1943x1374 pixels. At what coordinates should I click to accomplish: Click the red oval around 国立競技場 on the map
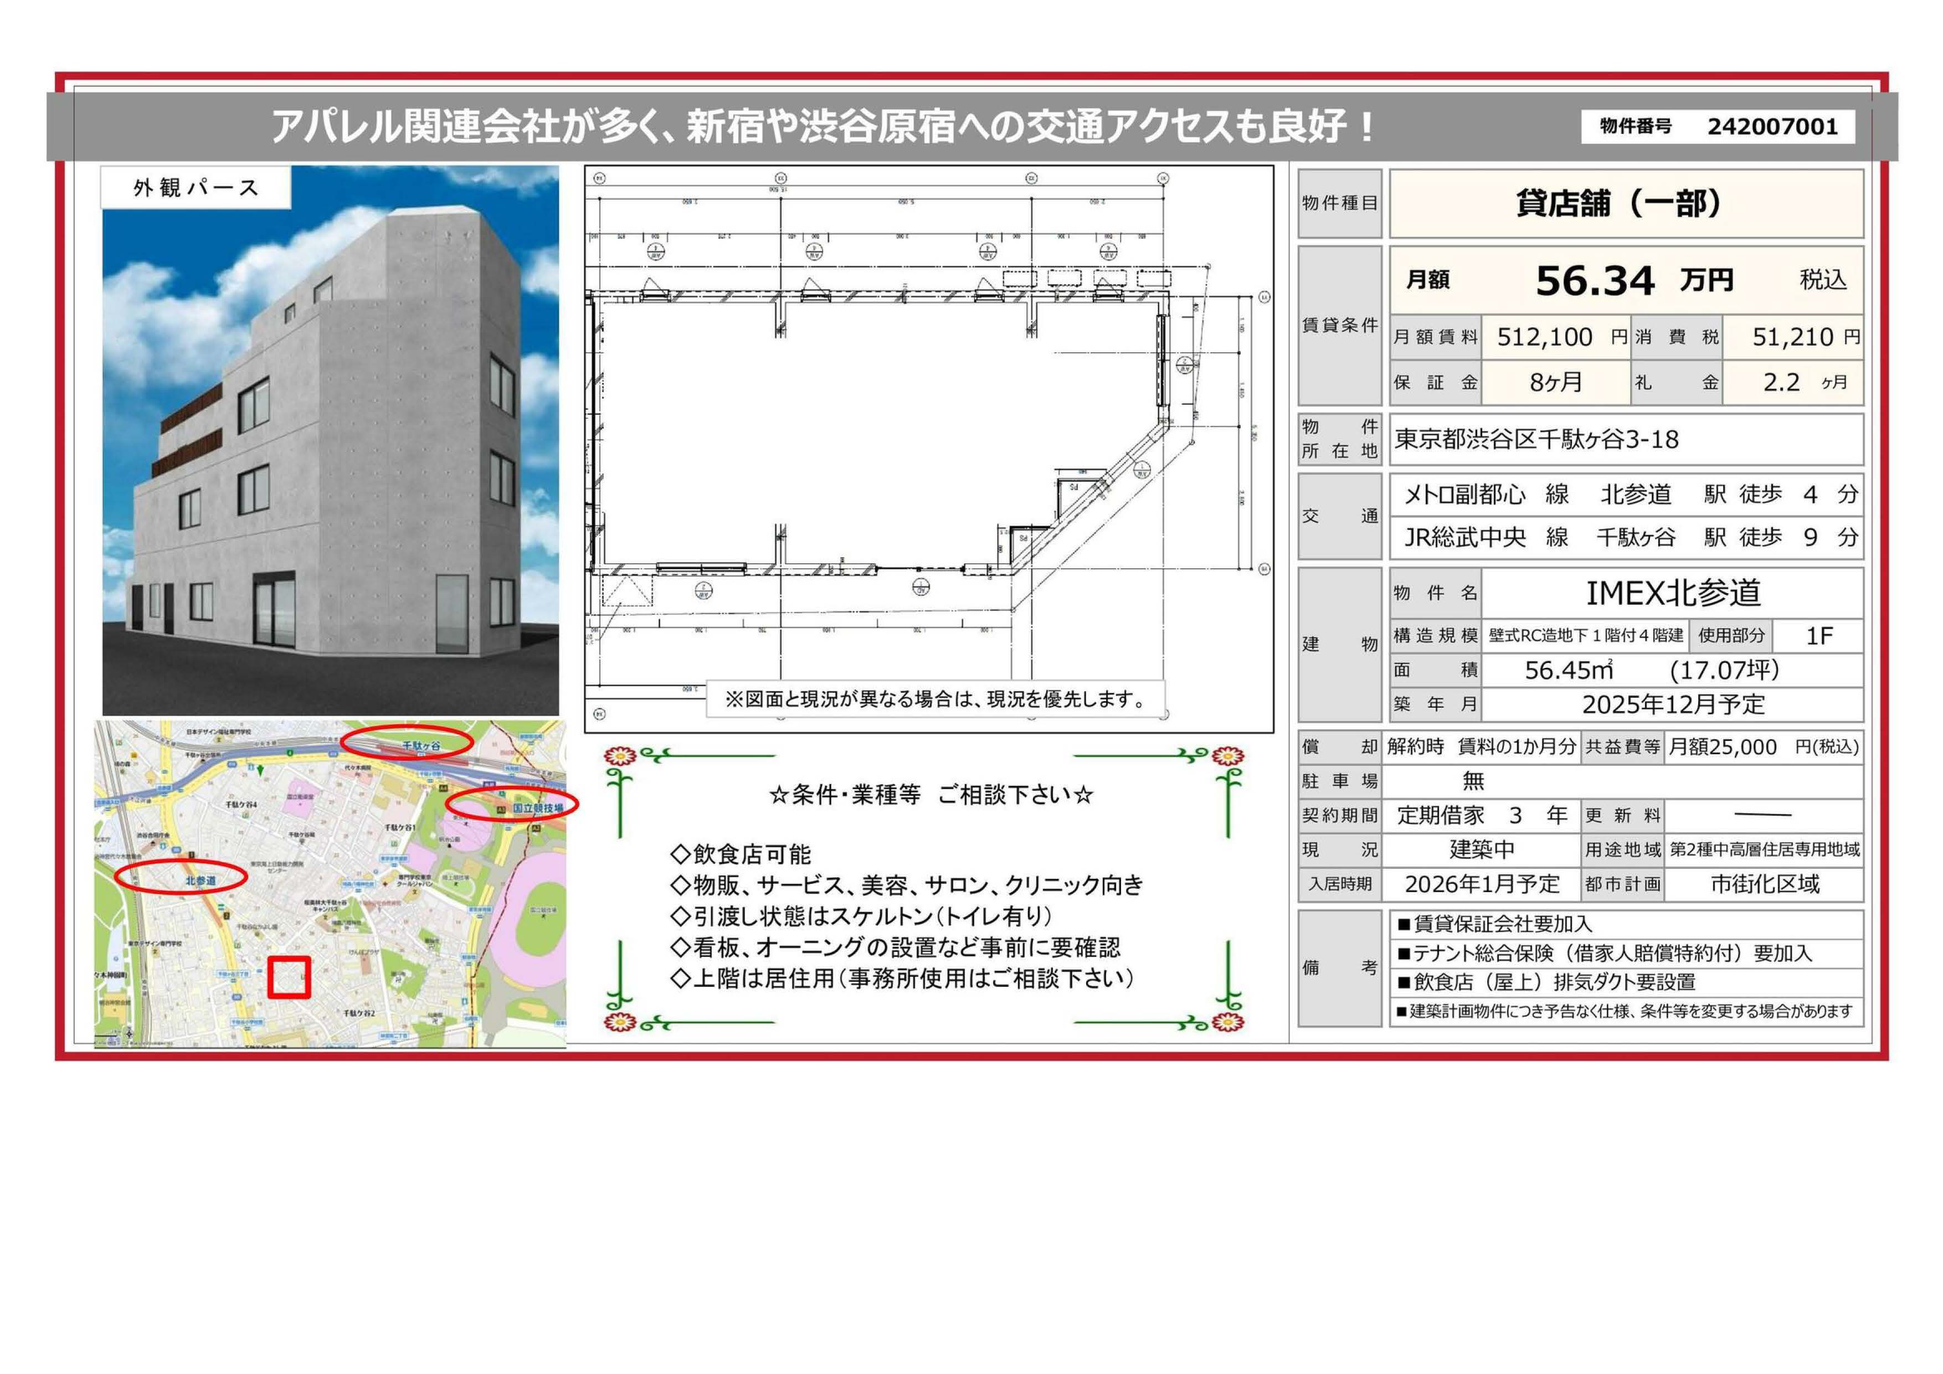click(512, 805)
